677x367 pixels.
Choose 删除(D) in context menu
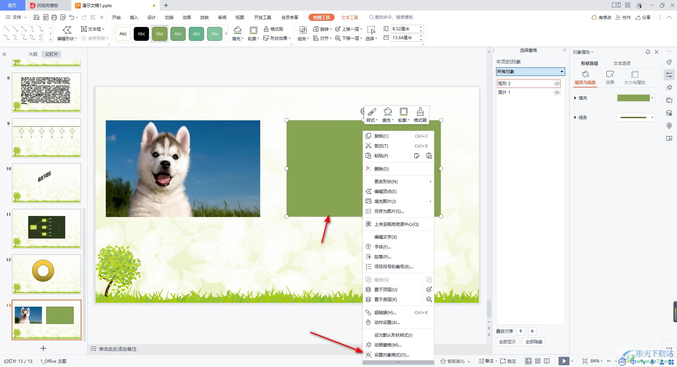point(398,169)
